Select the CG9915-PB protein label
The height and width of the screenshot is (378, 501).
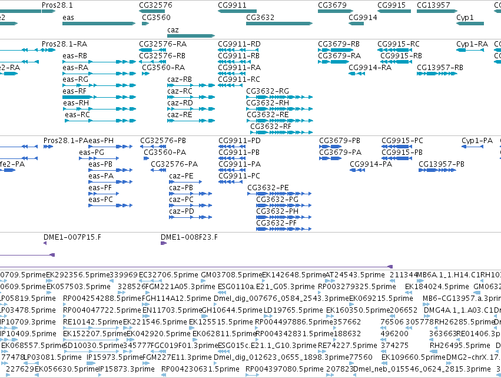[402, 152]
